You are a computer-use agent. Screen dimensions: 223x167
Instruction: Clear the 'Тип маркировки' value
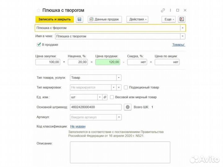click(x=119, y=87)
